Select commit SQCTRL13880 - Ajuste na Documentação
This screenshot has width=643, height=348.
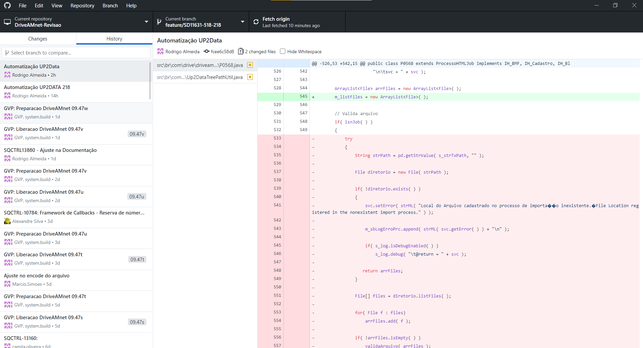click(x=76, y=155)
